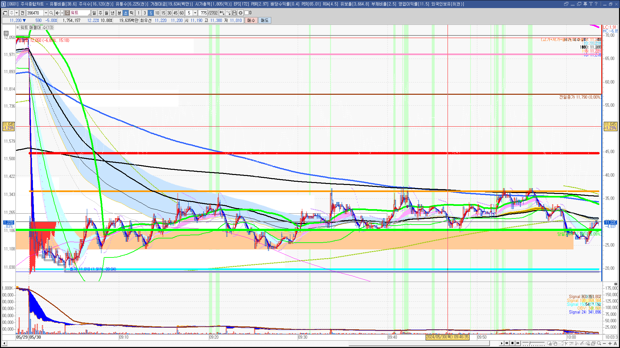
Task: Open the speaker options dropdown arrow
Action: tap(62, 13)
